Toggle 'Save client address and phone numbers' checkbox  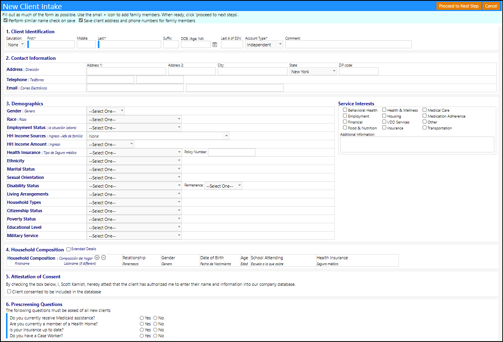pyautogui.click(x=81, y=21)
